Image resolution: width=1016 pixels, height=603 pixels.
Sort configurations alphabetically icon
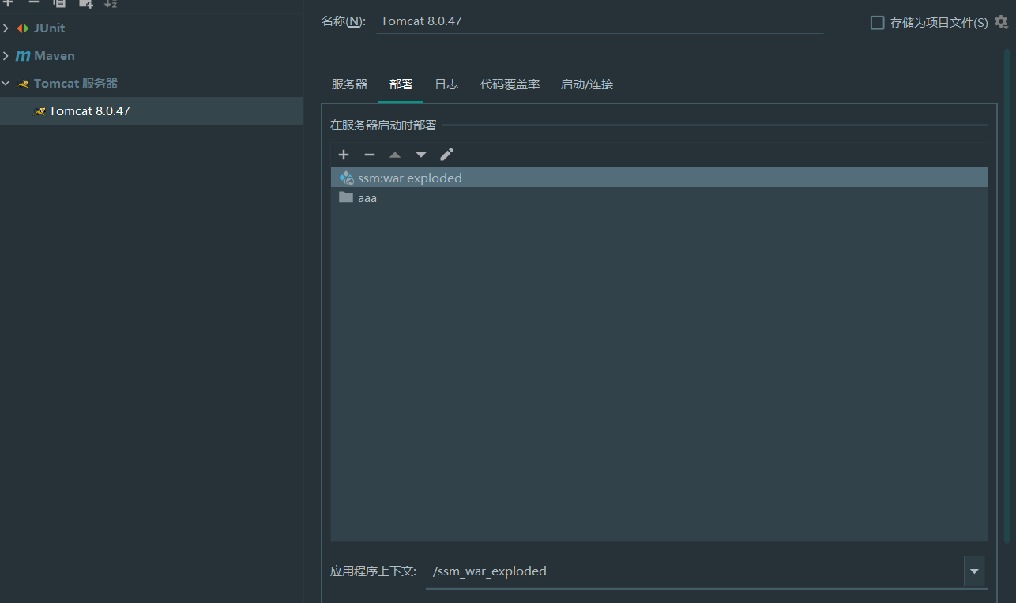point(111,3)
